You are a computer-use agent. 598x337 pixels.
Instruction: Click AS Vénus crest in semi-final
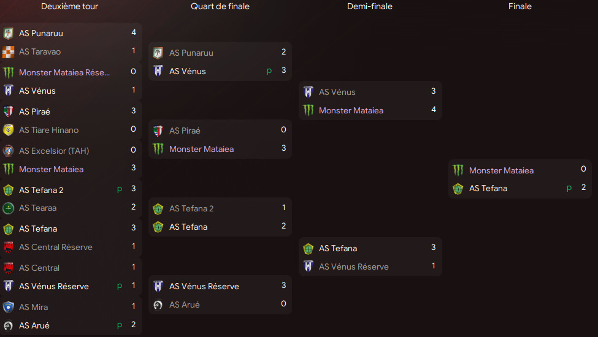click(x=309, y=92)
